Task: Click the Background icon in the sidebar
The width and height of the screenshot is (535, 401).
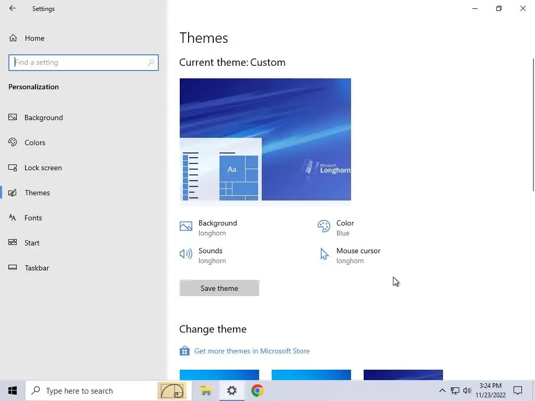Action: click(x=13, y=117)
